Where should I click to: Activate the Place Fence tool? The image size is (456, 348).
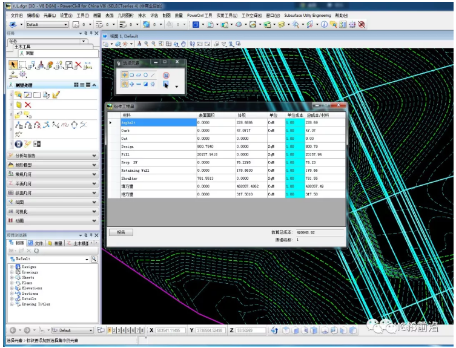(22, 65)
